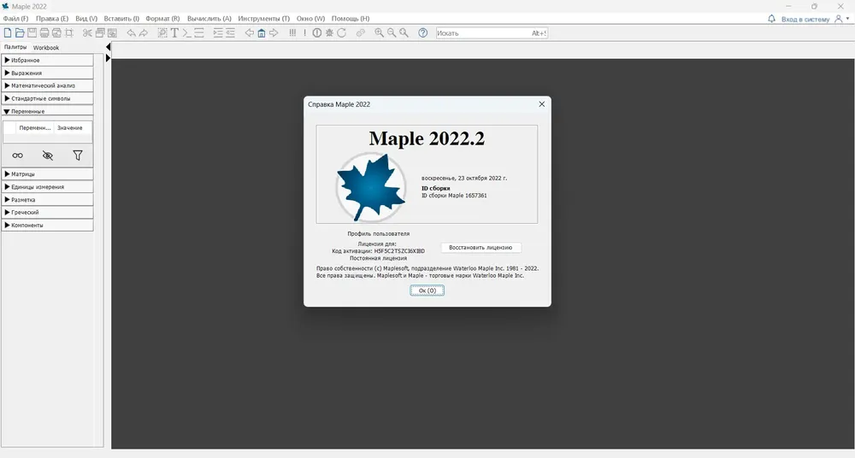Collapse the Переменные palette
The width and height of the screenshot is (855, 458).
point(47,111)
